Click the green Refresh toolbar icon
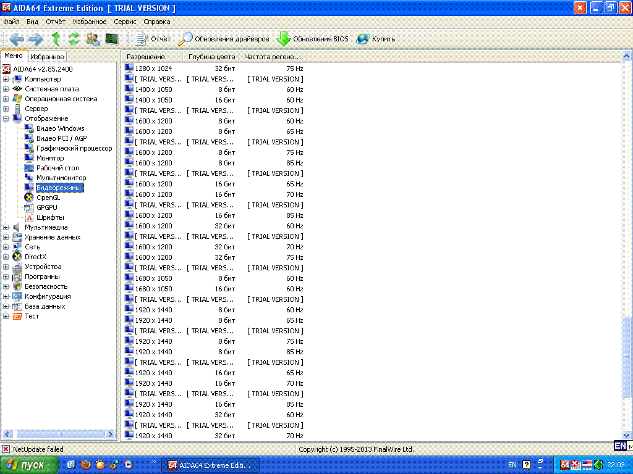Image resolution: width=633 pixels, height=474 pixels. coord(74,39)
